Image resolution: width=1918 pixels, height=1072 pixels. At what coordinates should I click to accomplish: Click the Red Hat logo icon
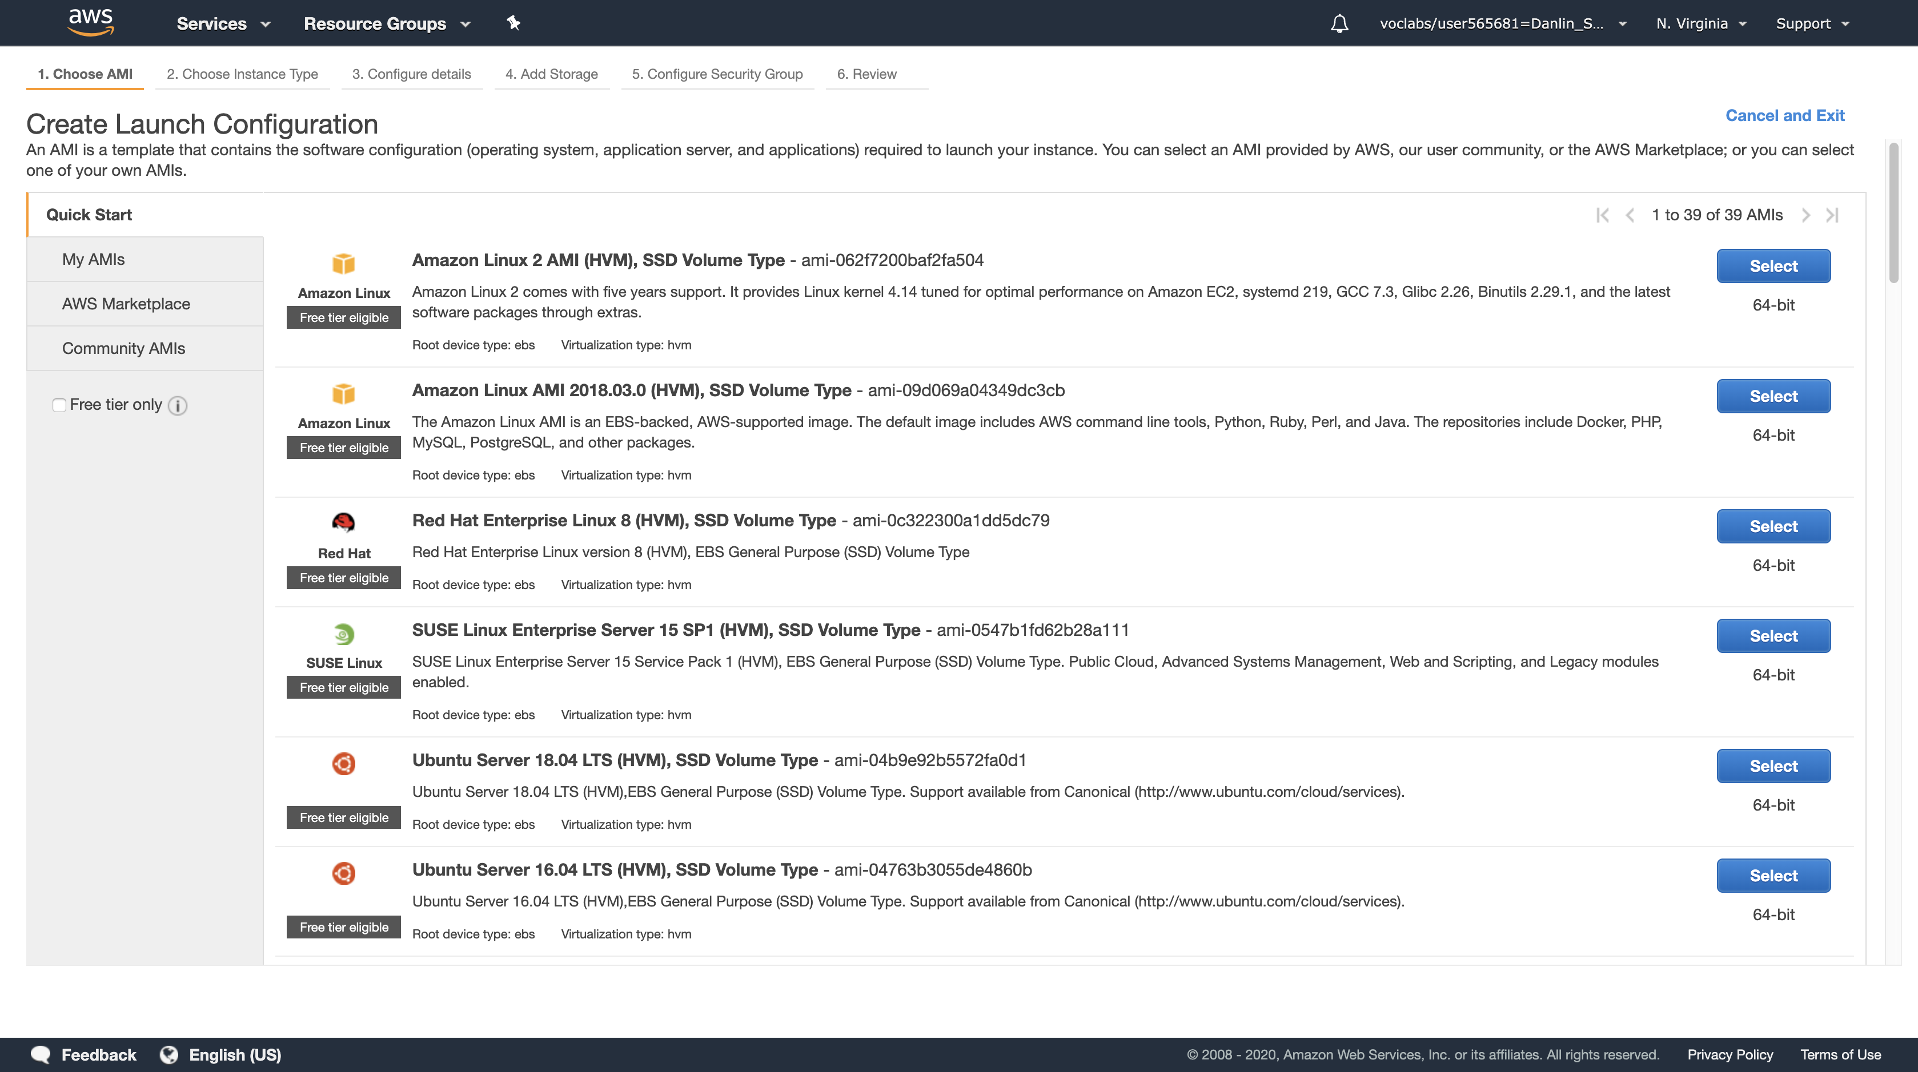coord(343,522)
